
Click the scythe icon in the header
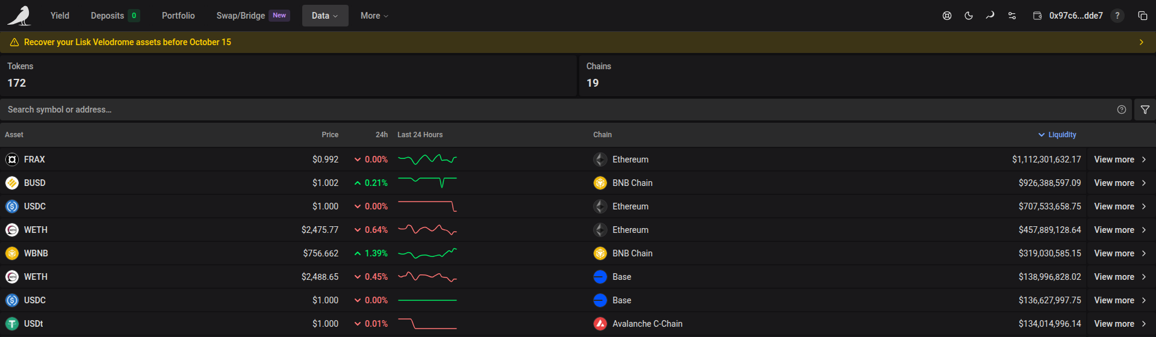(990, 16)
